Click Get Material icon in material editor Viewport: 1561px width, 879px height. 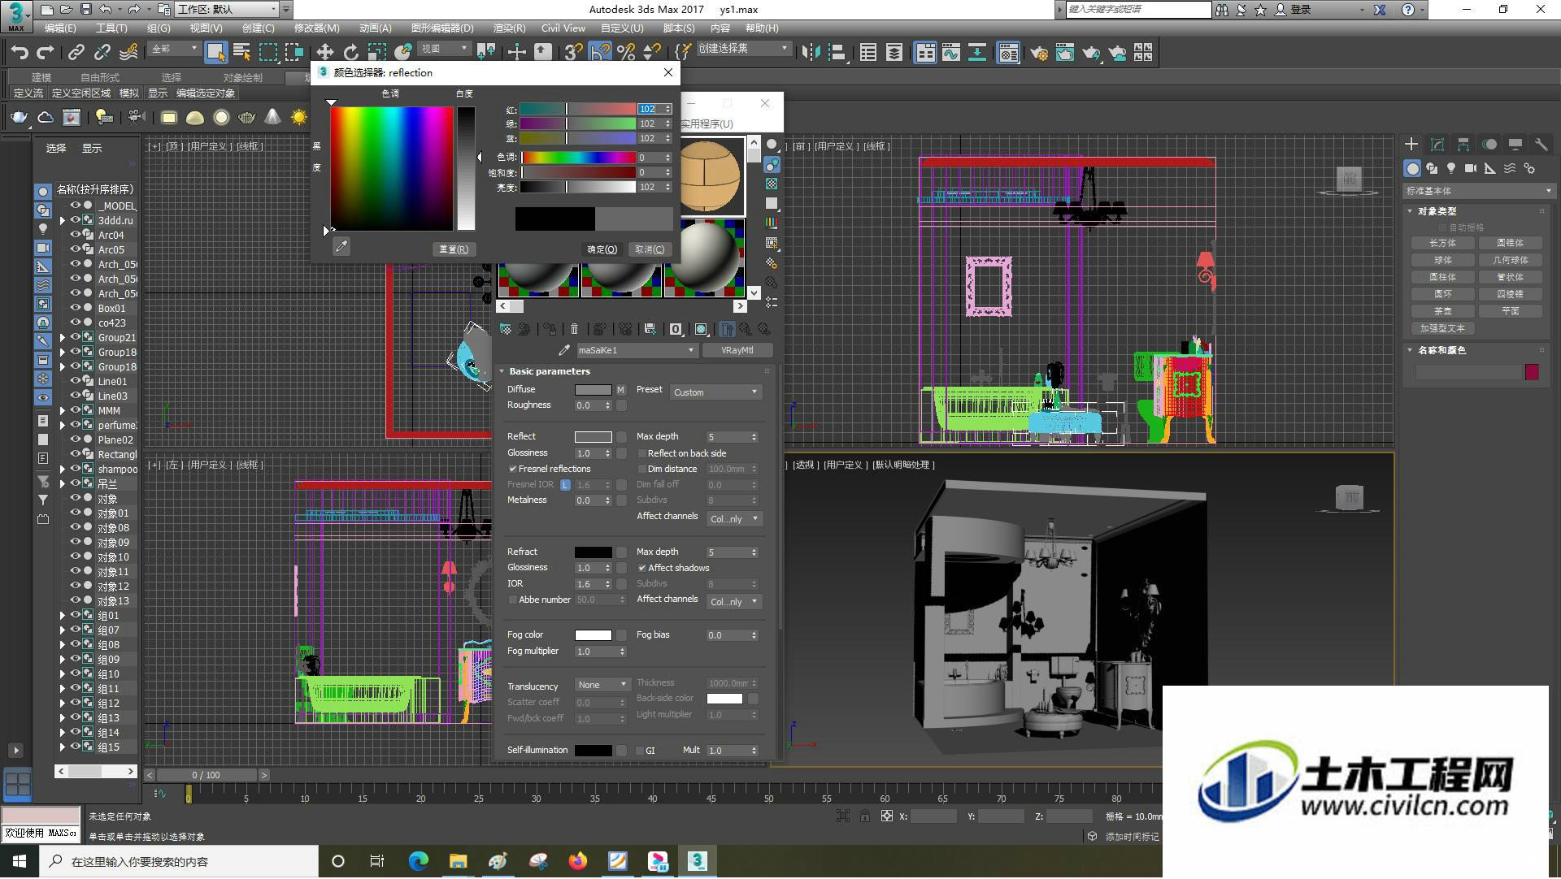pyautogui.click(x=506, y=329)
